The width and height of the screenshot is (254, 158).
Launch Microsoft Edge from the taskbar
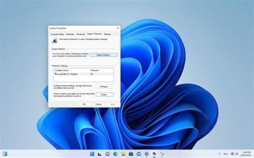click(115, 154)
